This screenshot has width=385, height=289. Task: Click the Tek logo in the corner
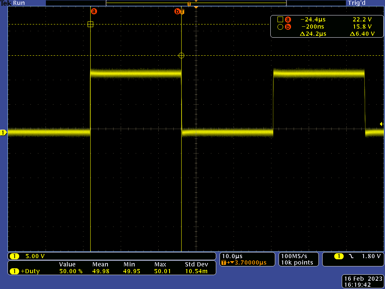(5, 3)
